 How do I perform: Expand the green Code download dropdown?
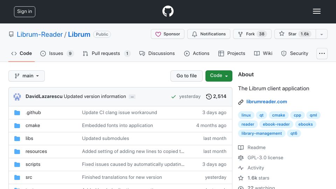(x=219, y=76)
